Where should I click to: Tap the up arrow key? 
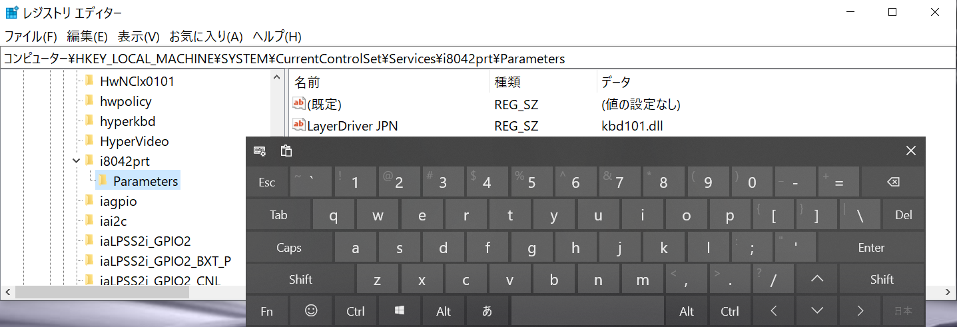(x=816, y=280)
